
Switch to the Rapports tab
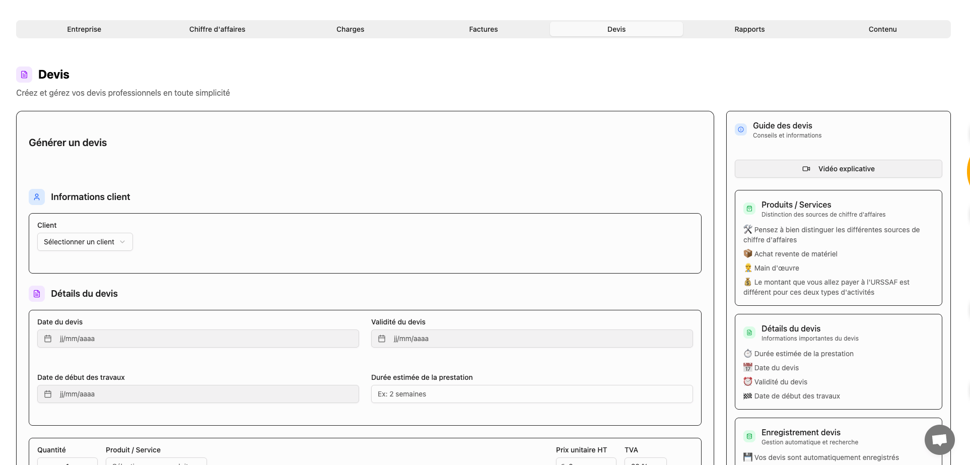(749, 29)
